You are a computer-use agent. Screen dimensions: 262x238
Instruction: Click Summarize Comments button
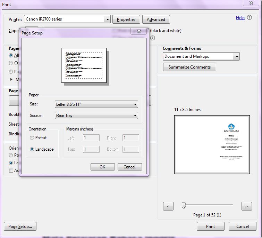click(189, 67)
